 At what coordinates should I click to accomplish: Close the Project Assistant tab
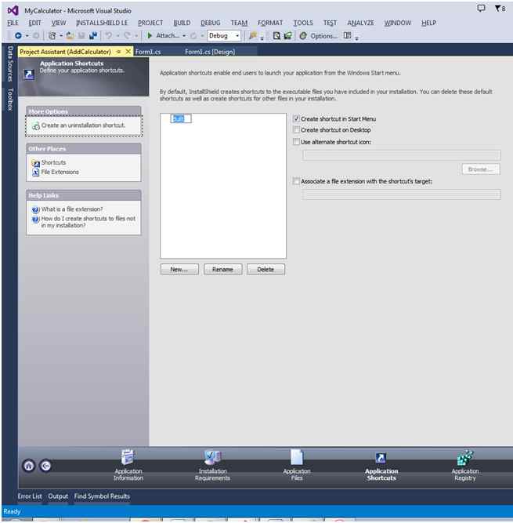point(128,52)
